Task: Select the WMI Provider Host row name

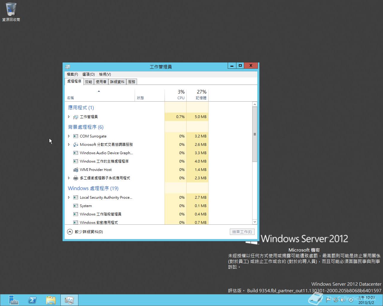Action: tap(96, 170)
